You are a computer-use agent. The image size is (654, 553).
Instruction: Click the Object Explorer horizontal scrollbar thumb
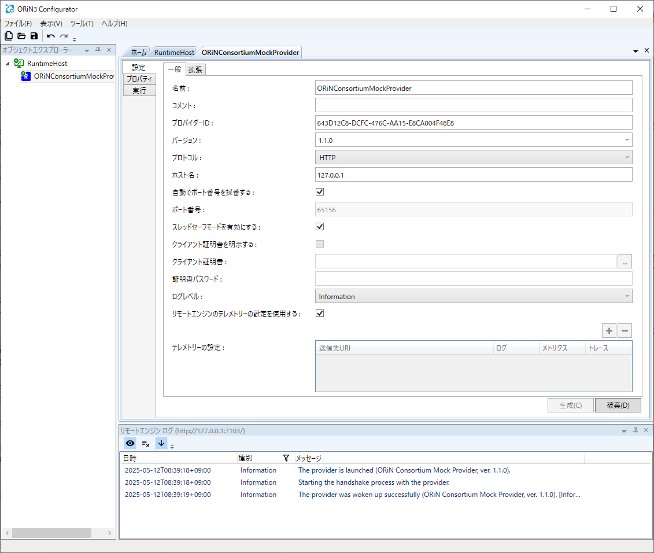[51, 533]
